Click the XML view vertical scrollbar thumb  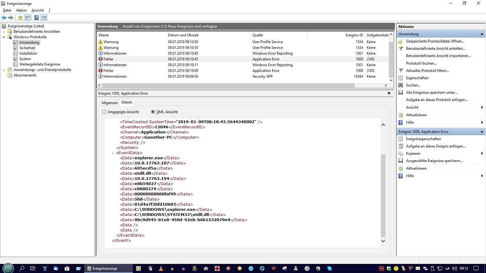tap(383, 196)
